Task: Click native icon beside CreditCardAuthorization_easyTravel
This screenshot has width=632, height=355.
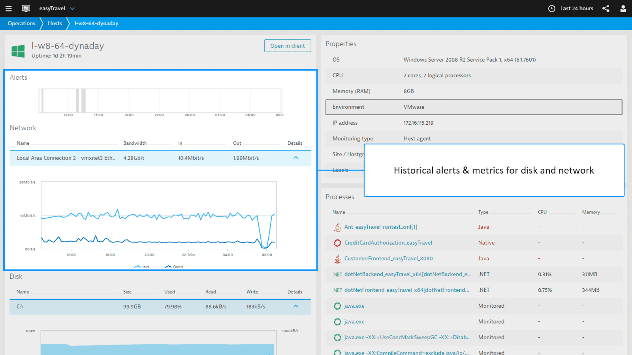Action: tap(337, 243)
